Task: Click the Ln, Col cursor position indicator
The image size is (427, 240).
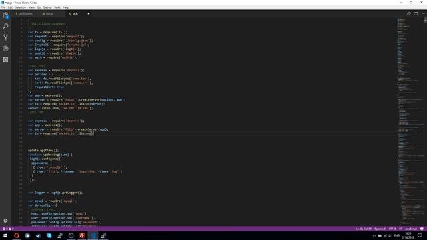Action: pyautogui.click(x=364, y=229)
